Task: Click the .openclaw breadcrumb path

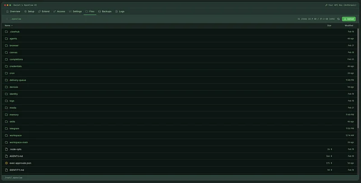Action: [16, 19]
